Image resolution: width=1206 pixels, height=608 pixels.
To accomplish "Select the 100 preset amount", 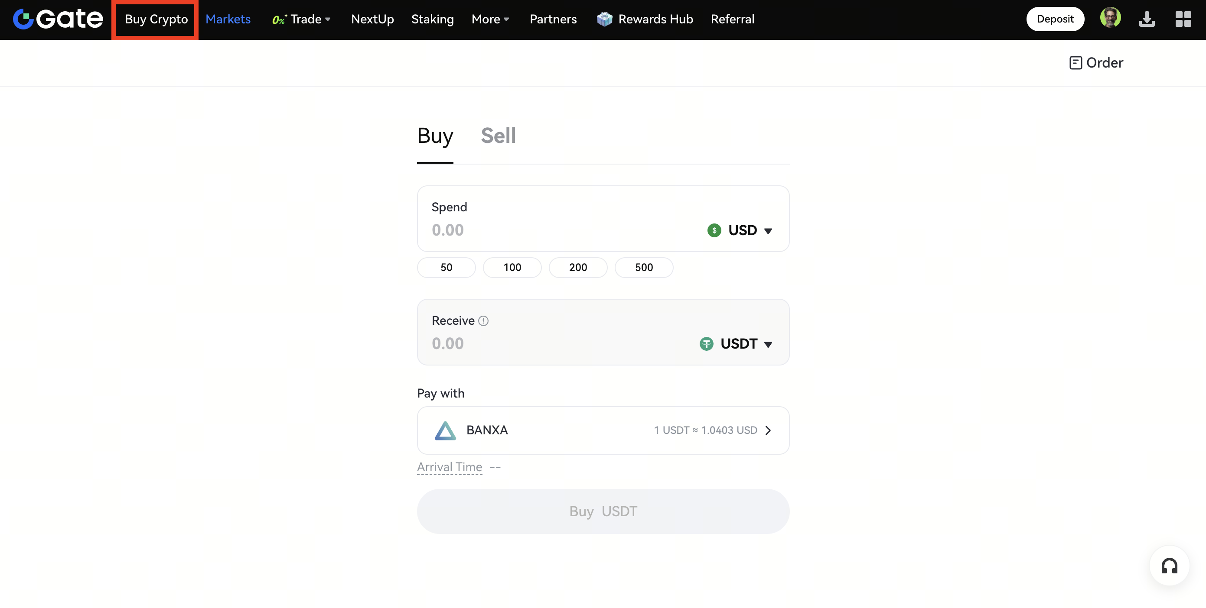I will [x=512, y=268].
